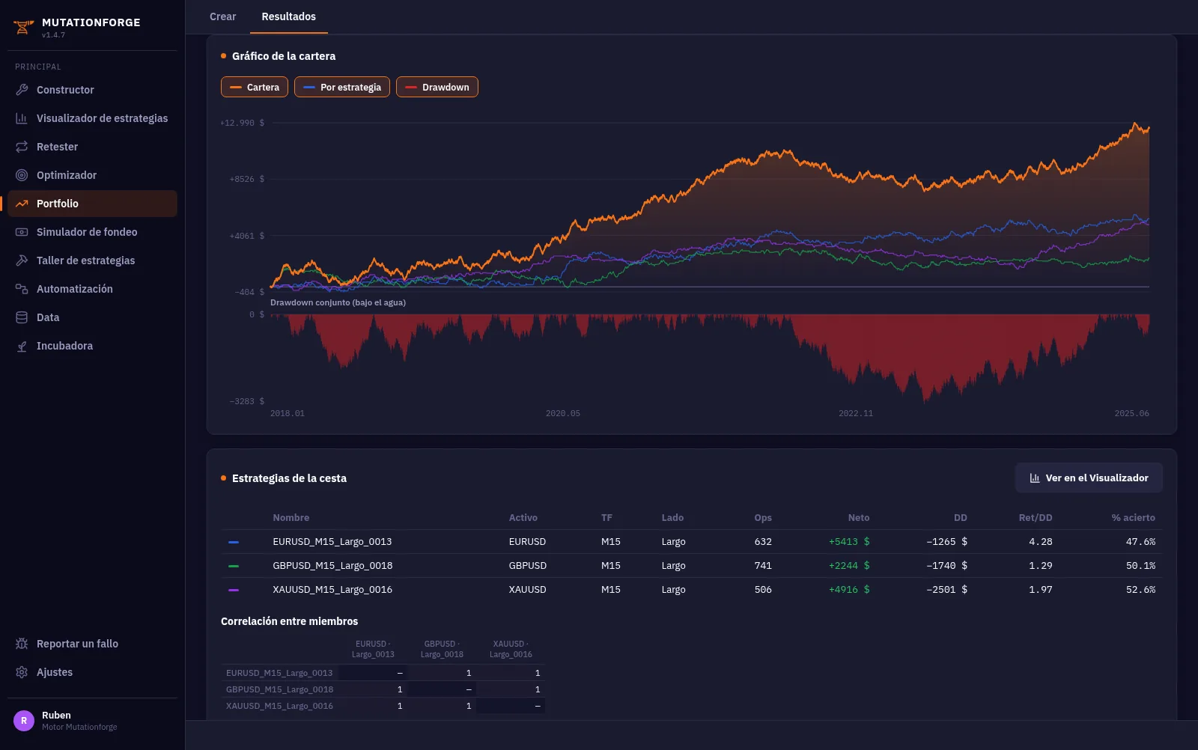Click the Automatización workflow icon

pos(22,289)
